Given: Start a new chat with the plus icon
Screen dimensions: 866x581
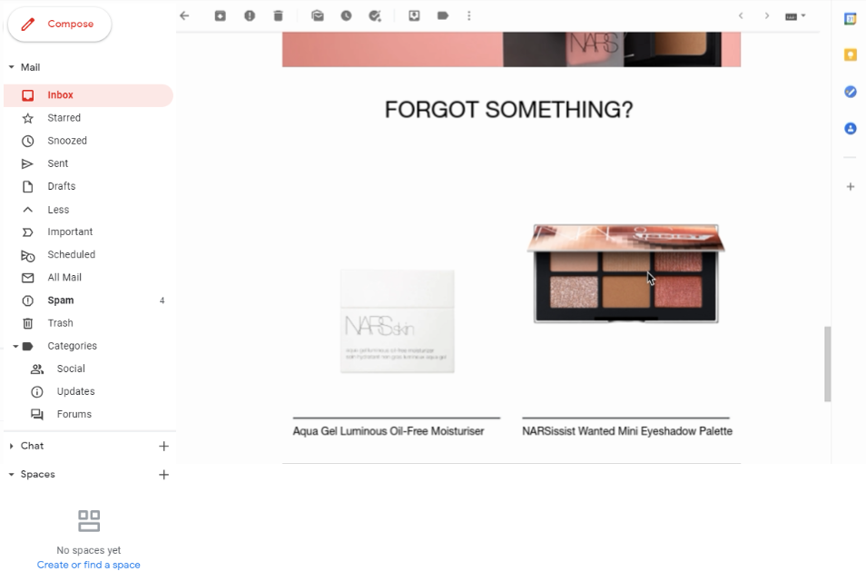Looking at the screenshot, I should pyautogui.click(x=163, y=447).
